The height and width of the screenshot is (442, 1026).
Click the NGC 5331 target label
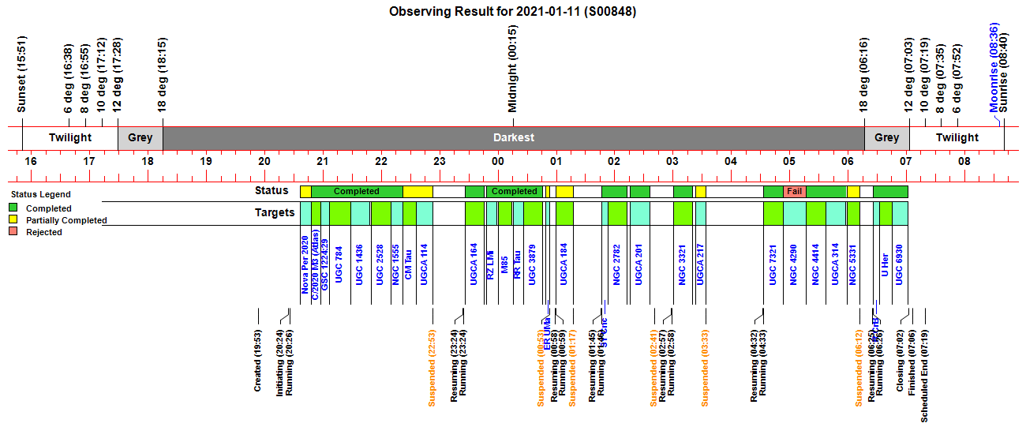click(853, 264)
